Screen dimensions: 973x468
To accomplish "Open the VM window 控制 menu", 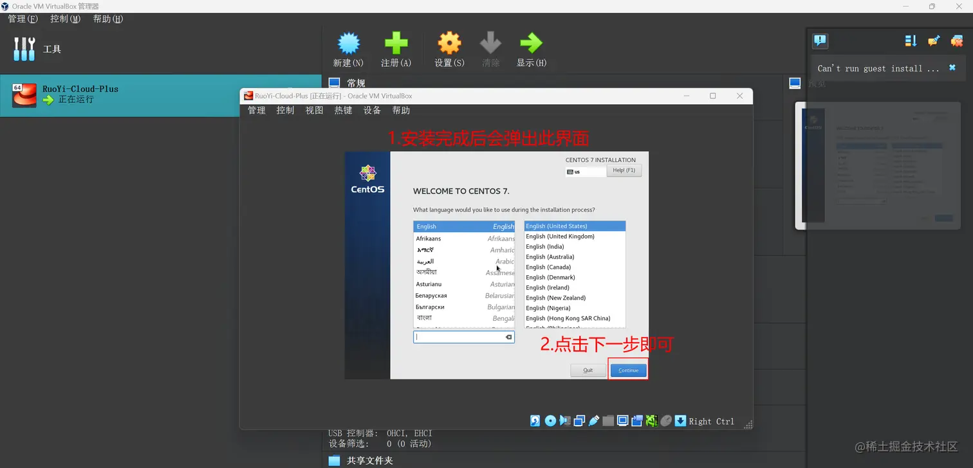I will tap(285, 111).
